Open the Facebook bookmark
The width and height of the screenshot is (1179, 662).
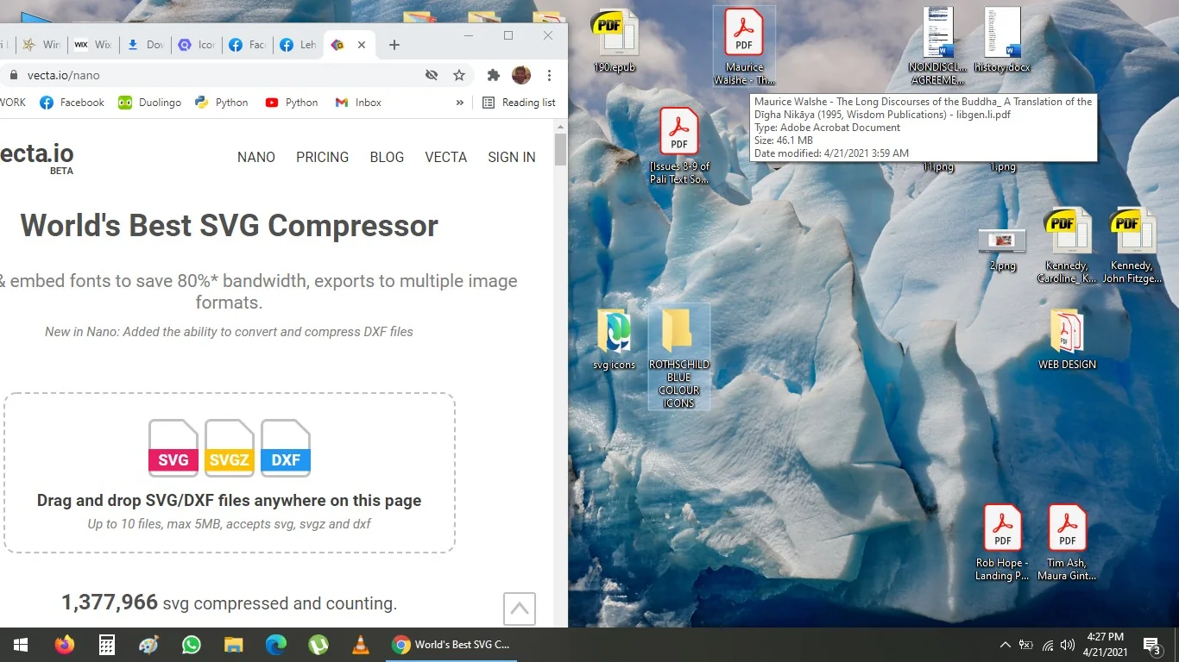(x=72, y=103)
